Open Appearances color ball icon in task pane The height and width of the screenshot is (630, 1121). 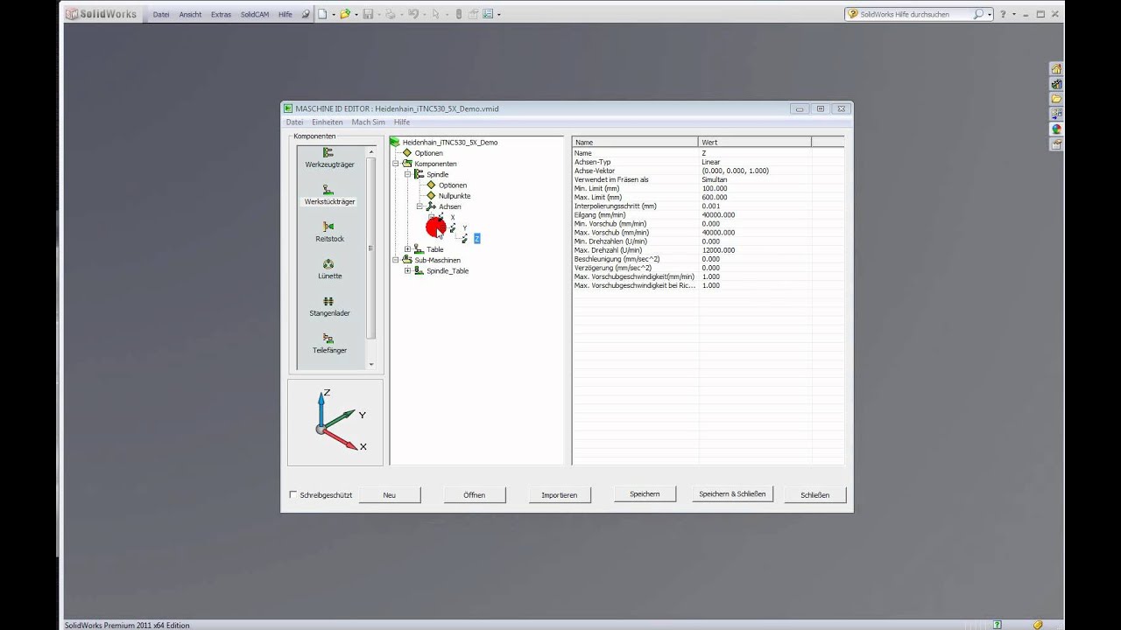1056,129
